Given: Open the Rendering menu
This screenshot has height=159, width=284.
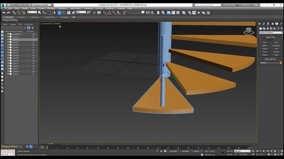Looking at the screenshot, I should tap(88, 8).
